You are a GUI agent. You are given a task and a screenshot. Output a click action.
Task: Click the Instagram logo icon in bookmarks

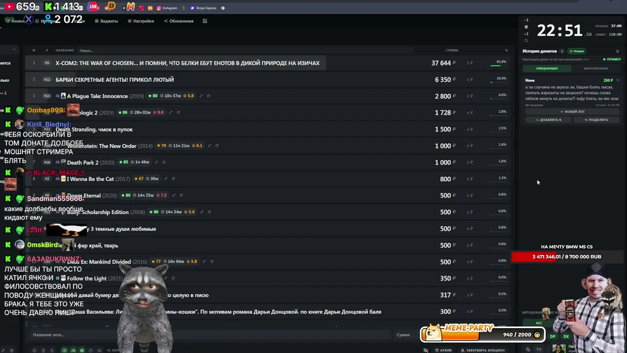(x=159, y=8)
